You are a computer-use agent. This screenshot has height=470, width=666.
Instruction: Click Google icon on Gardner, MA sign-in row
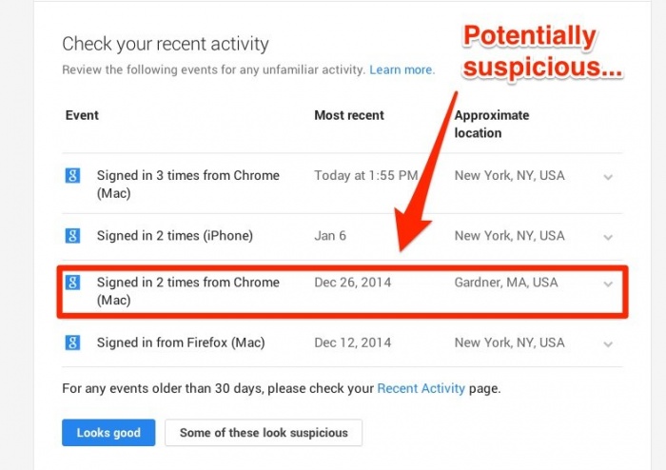point(72,283)
